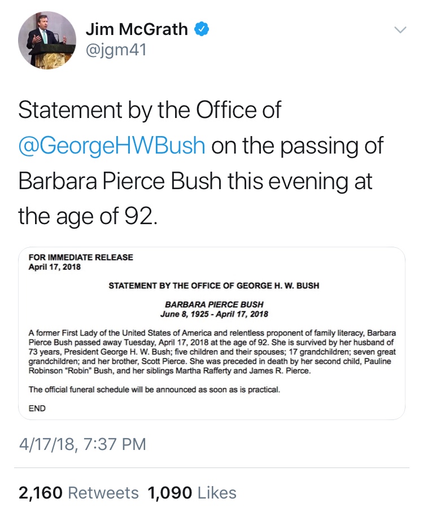This screenshot has width=423, height=507.
Task: Click the tweet line "the age of 92."
Action: (x=86, y=215)
